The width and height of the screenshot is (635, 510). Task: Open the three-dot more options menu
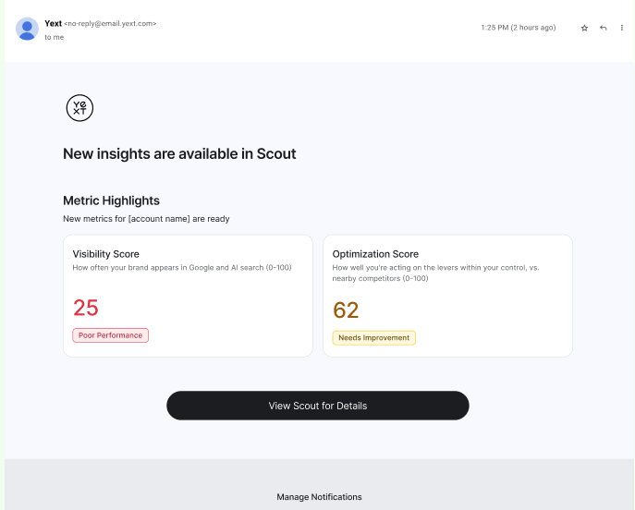click(x=621, y=28)
